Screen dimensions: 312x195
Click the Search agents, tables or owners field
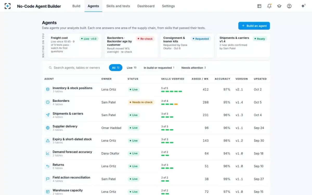[x=76, y=68]
